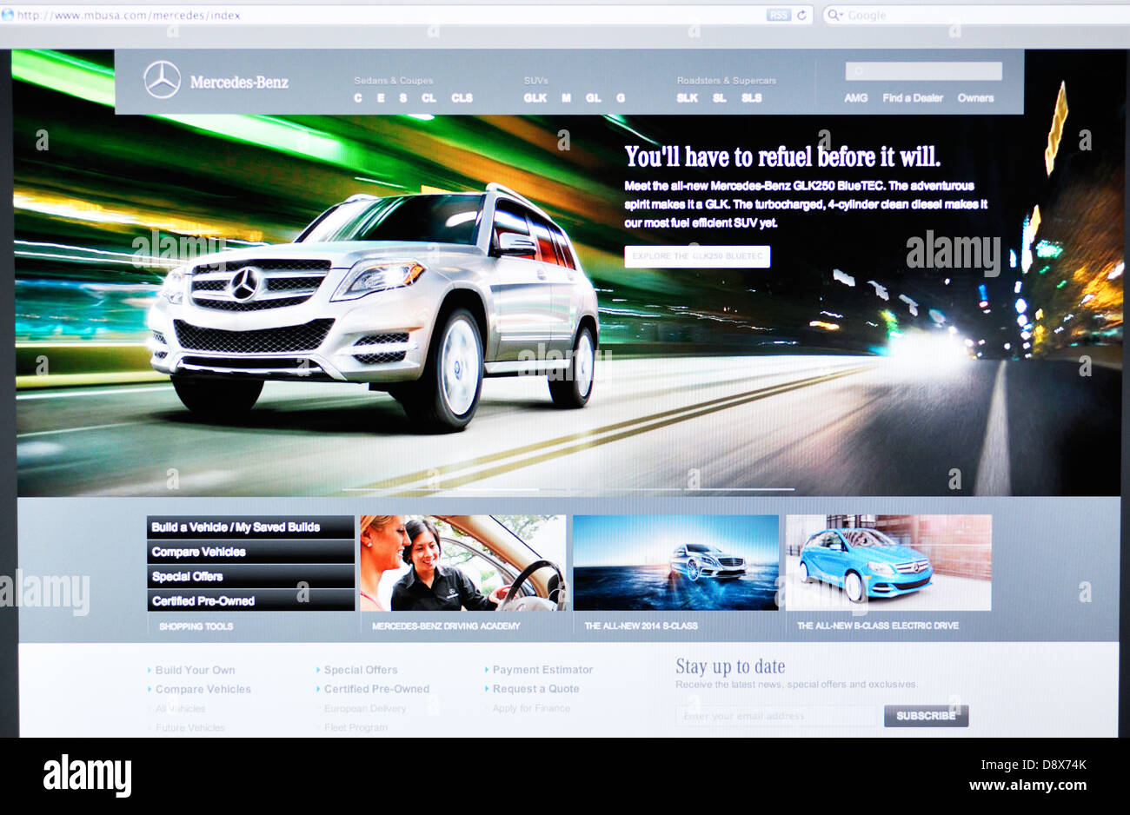Open the GL SUV menu

[593, 98]
